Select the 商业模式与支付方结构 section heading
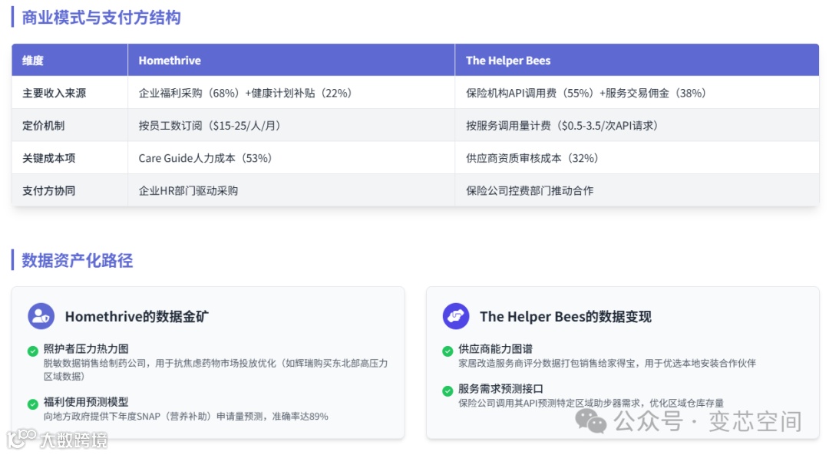 click(x=101, y=18)
